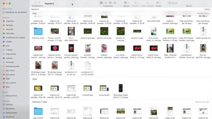Select the malgorzata-twardo image thumbnail
This screenshot has width=212, height=119.
point(38,48)
